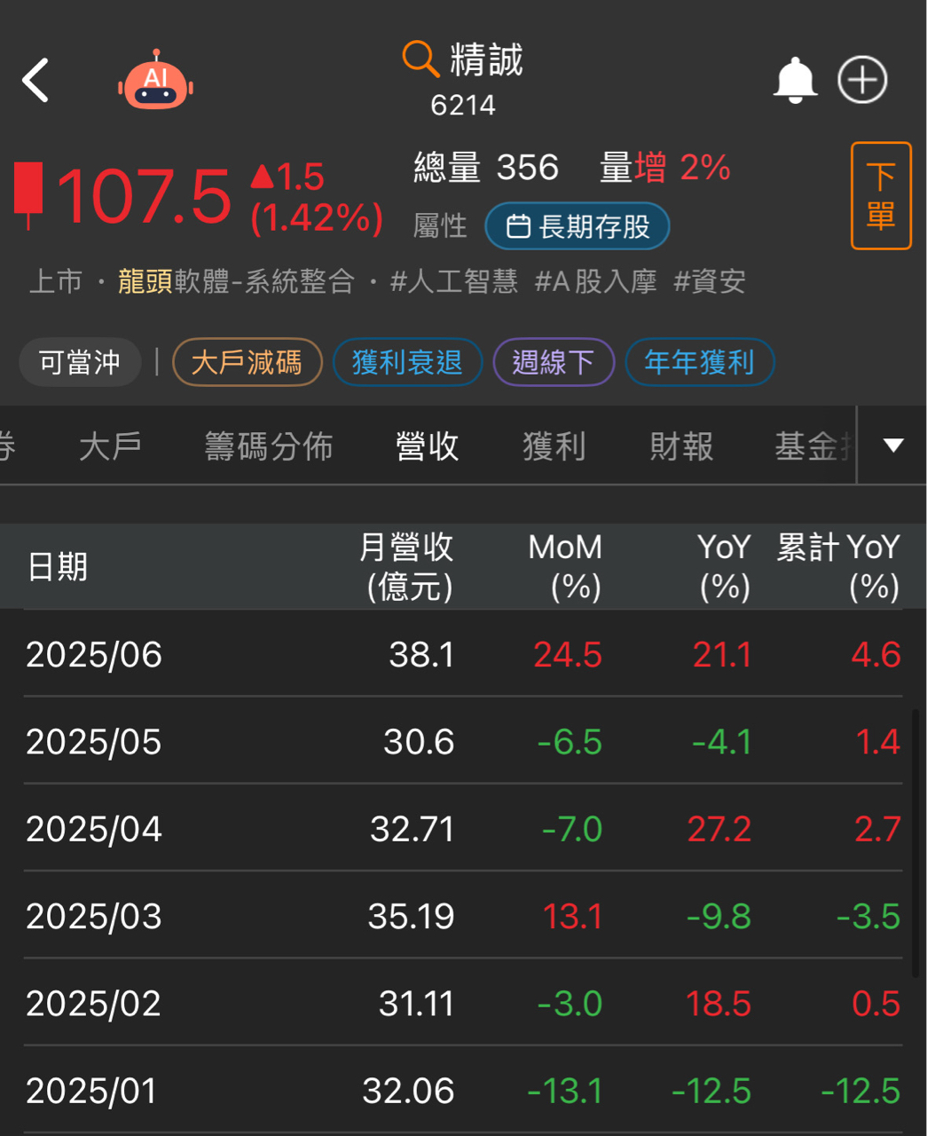The width and height of the screenshot is (927, 1136).
Task: Open the AI robot assistant
Action: point(155,80)
